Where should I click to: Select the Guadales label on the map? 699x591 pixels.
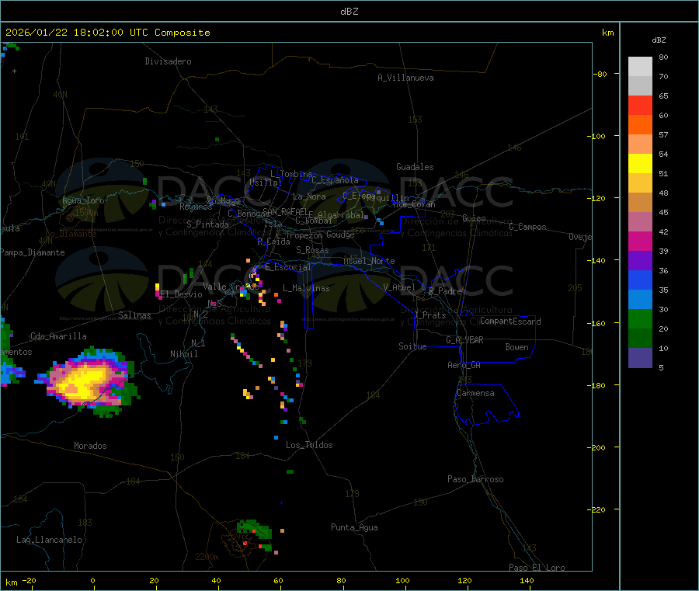(415, 167)
